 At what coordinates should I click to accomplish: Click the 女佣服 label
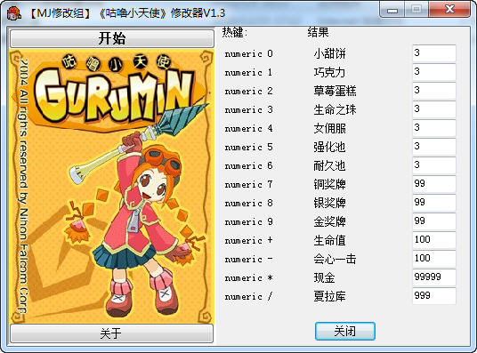coord(330,129)
